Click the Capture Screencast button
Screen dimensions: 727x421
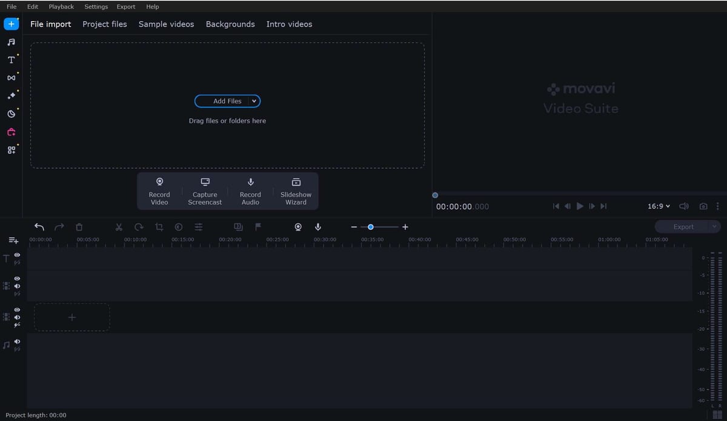click(x=205, y=191)
